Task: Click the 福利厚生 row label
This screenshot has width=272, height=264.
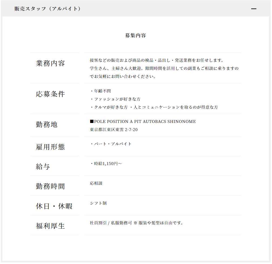Action: 50,226
